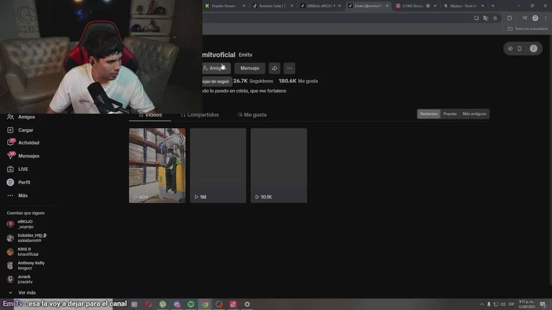Open Google Chrome from the taskbar
The width and height of the screenshot is (552, 310).
click(x=205, y=304)
